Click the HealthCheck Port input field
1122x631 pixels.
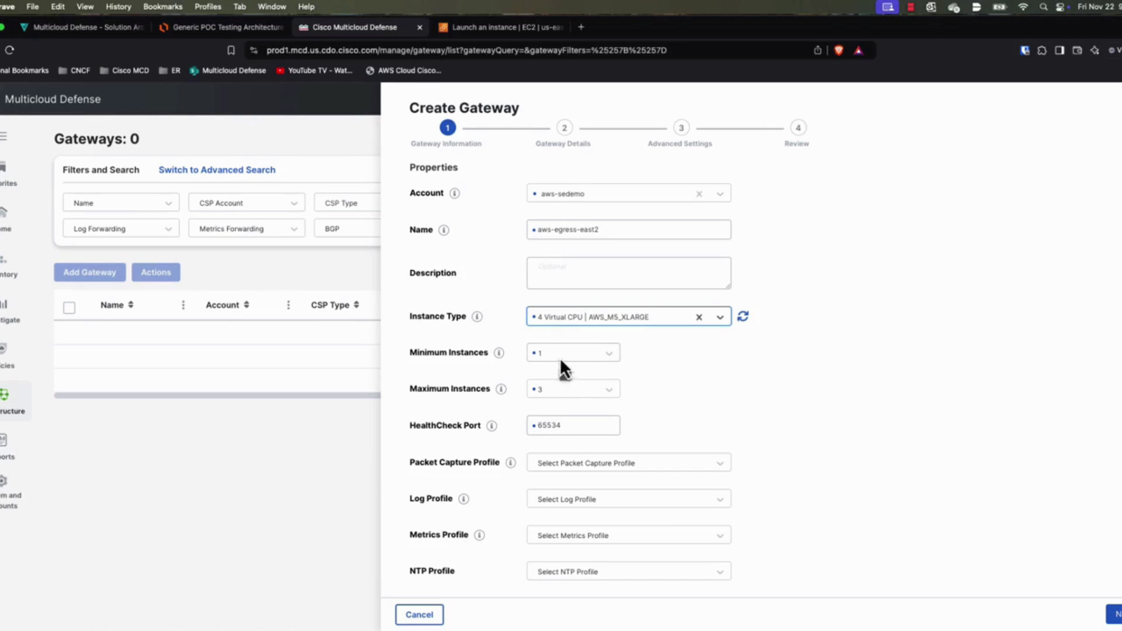click(x=573, y=425)
